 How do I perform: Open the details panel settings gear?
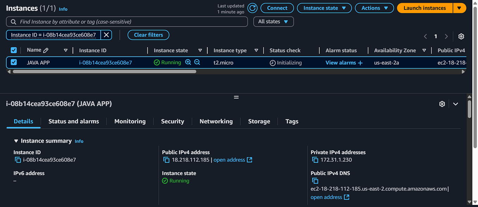[x=442, y=104]
